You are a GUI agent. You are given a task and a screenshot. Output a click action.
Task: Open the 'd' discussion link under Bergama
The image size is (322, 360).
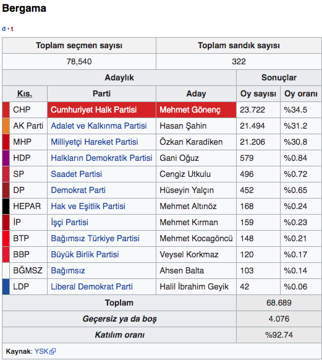click(x=4, y=29)
